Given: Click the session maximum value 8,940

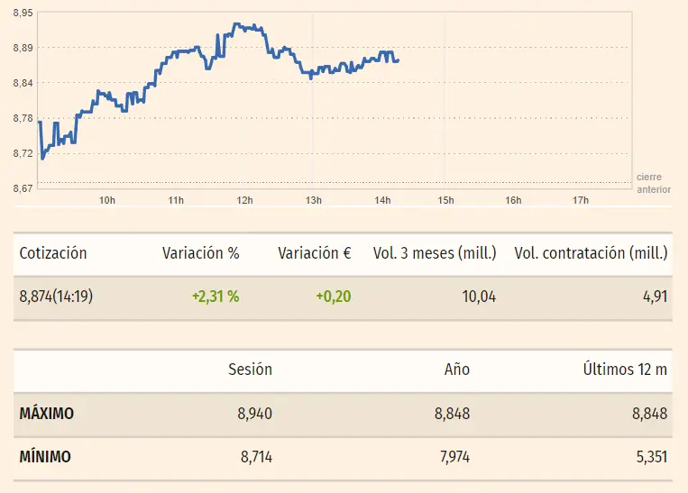Looking at the screenshot, I should (x=253, y=414).
